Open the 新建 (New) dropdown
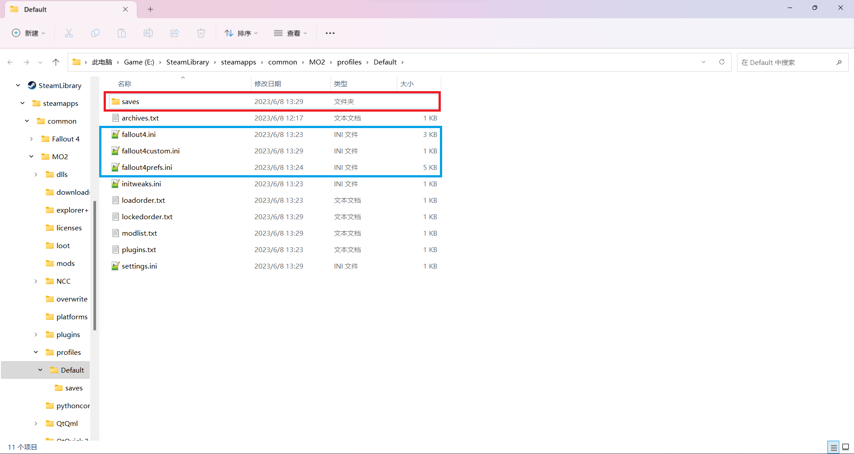This screenshot has width=854, height=454. tap(28, 33)
